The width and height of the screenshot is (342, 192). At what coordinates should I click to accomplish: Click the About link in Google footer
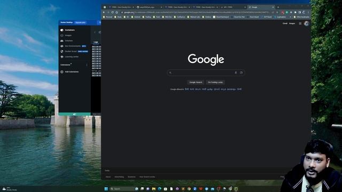pos(108,177)
